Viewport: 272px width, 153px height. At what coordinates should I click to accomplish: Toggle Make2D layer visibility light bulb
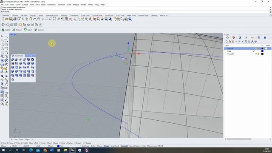coord(256,54)
